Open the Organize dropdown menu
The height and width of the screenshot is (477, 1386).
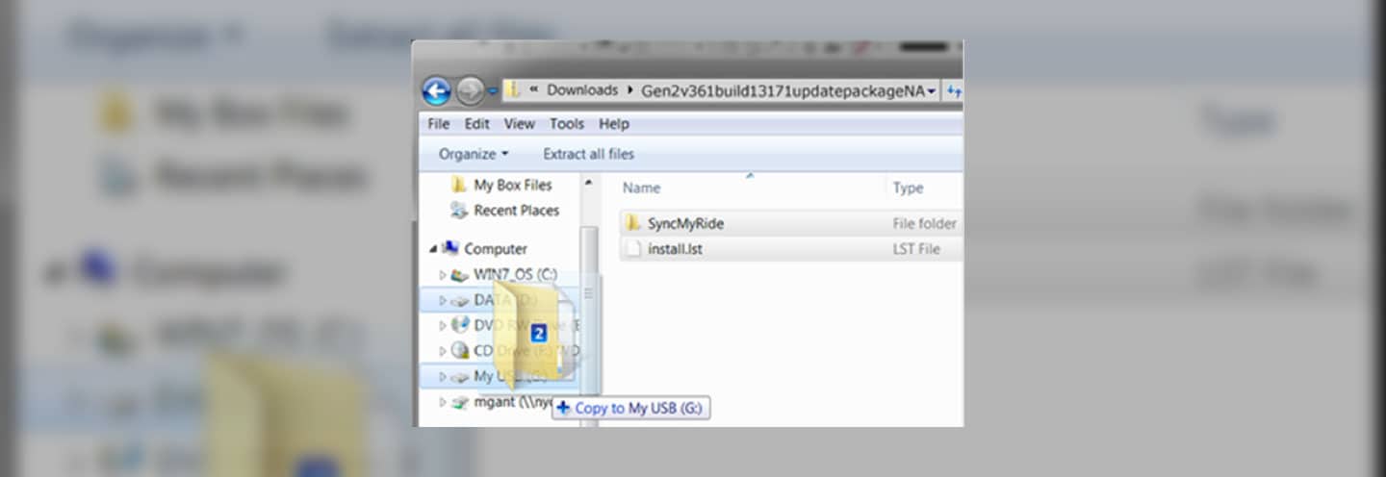coord(474,154)
